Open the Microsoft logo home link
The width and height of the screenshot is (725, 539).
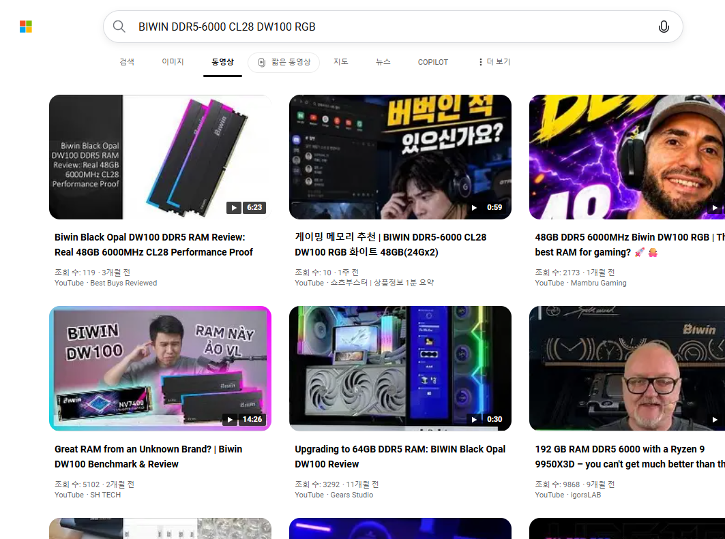pos(26,27)
